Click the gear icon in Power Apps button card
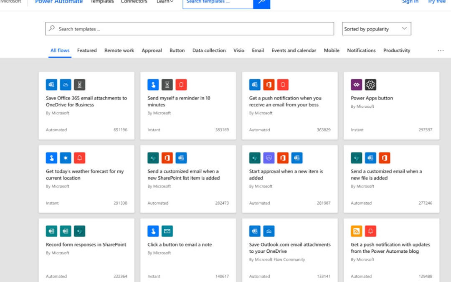 (x=370, y=84)
